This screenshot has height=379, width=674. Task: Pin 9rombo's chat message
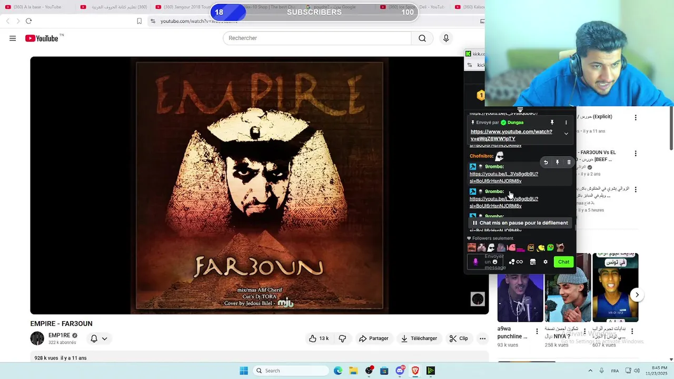[557, 163]
